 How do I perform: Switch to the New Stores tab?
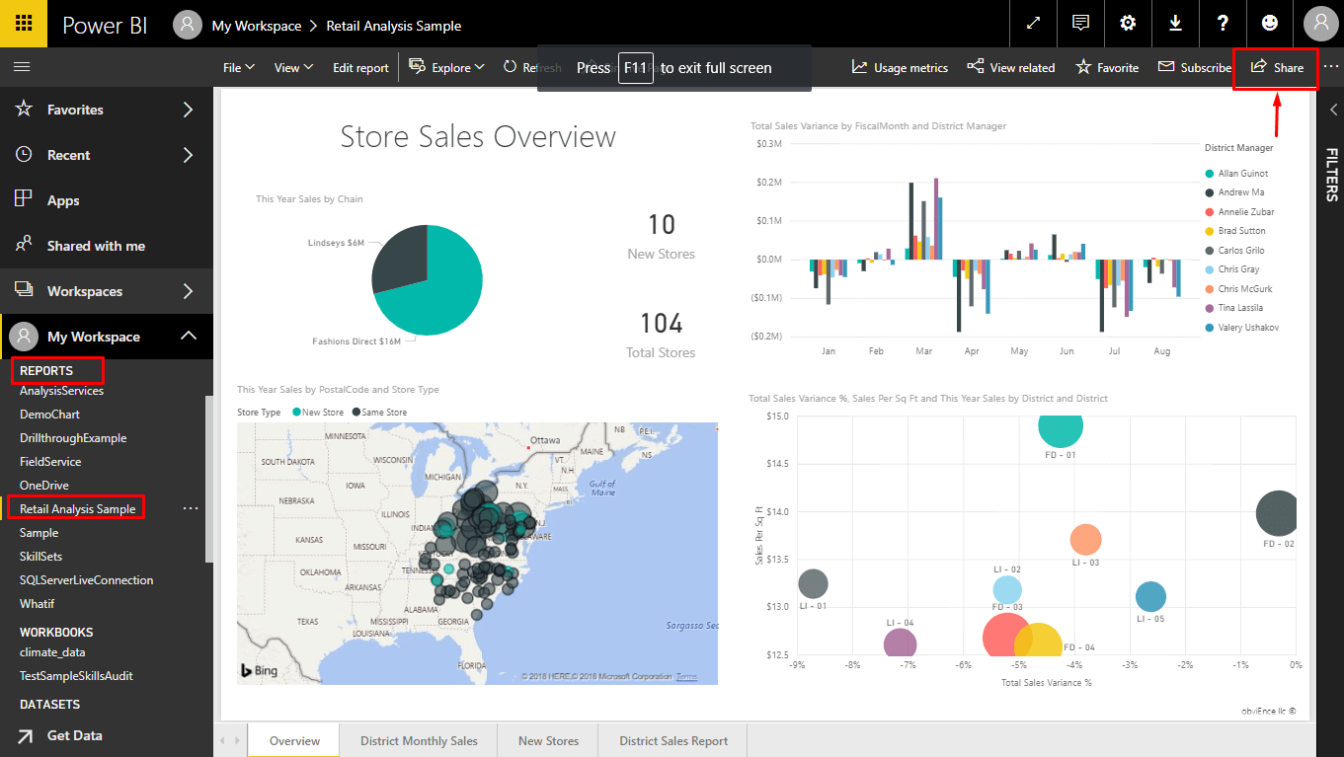tap(548, 740)
